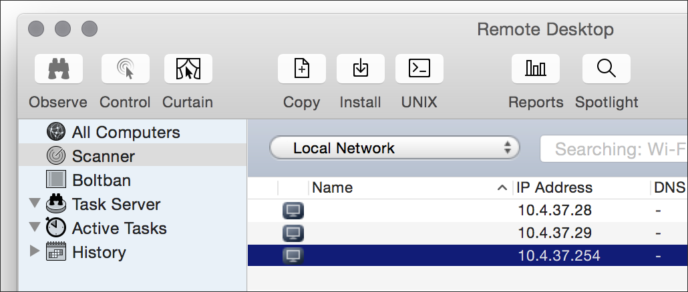Click the Spotlight label text

coord(607,103)
